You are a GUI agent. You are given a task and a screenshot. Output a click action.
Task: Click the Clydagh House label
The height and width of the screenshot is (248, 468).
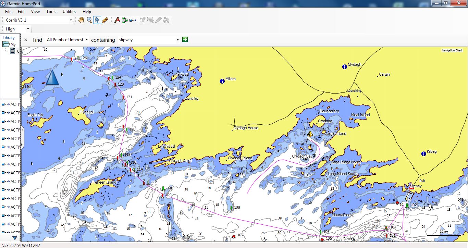click(246, 128)
